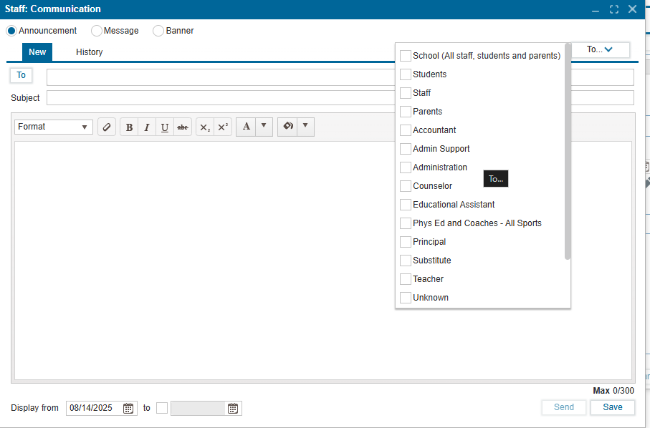Click the Save button

click(x=612, y=407)
